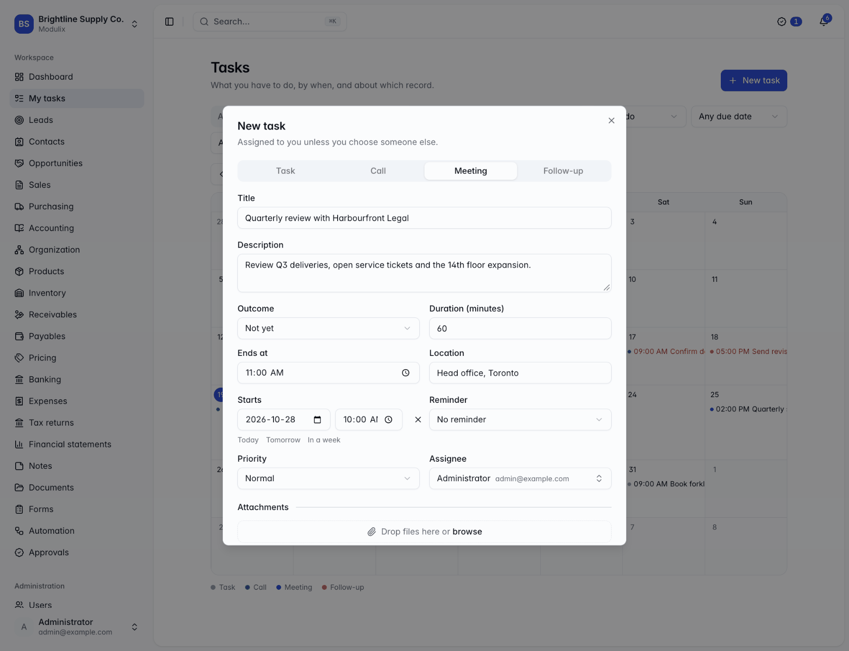Screen dimensions: 849x651
Task: Open the Purchasing truck icon
Action: (19, 206)
